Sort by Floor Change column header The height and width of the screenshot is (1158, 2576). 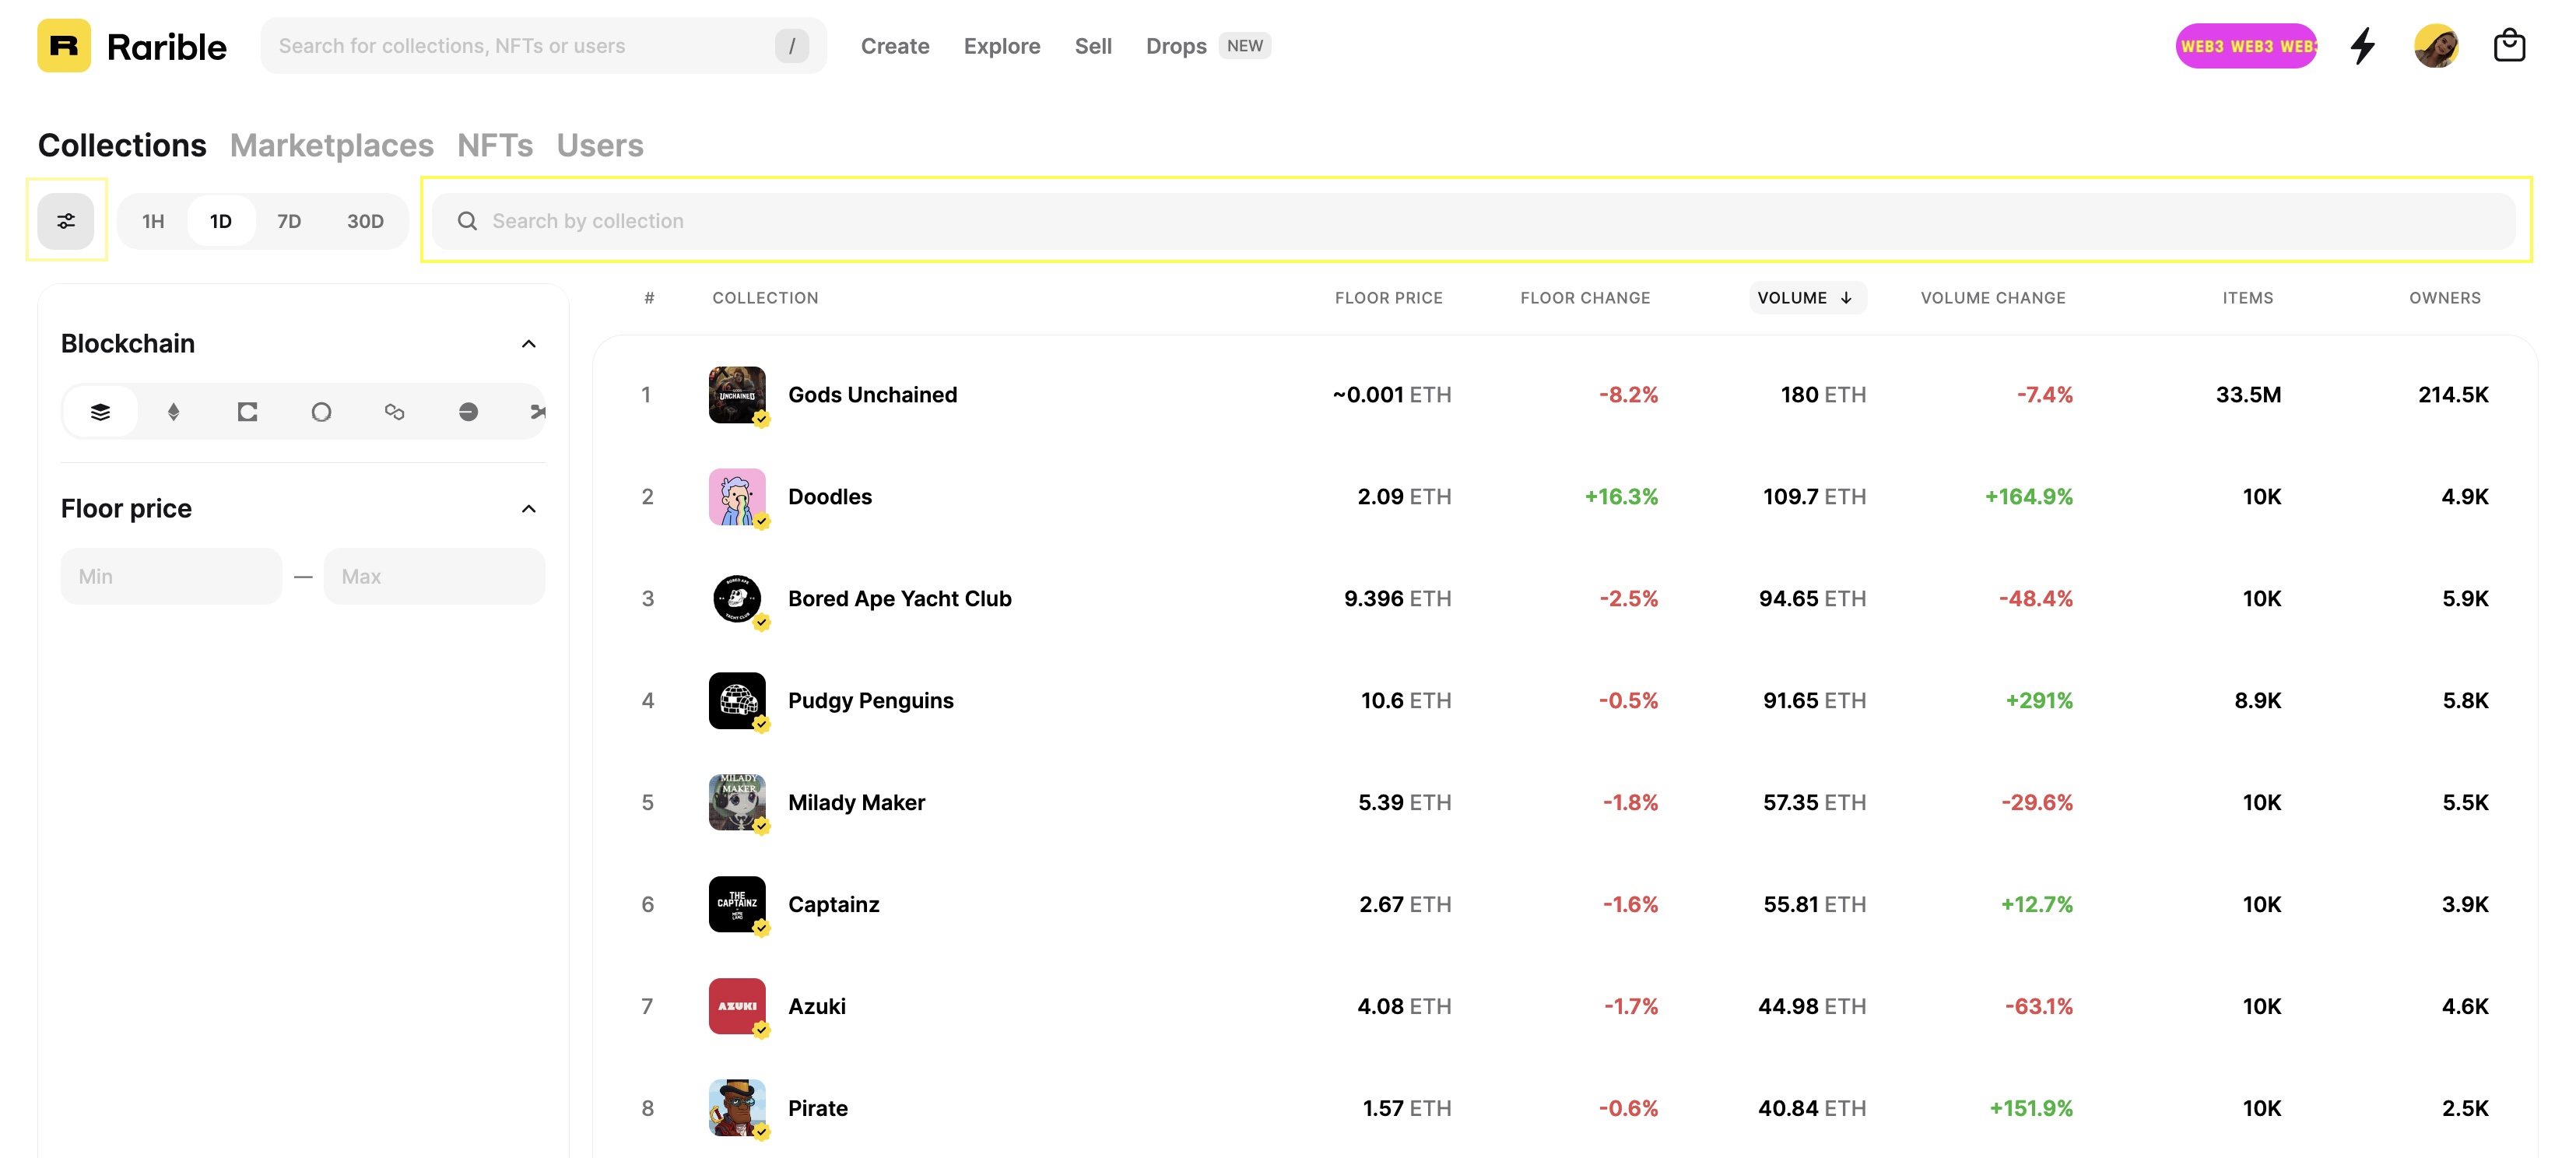click(1585, 298)
